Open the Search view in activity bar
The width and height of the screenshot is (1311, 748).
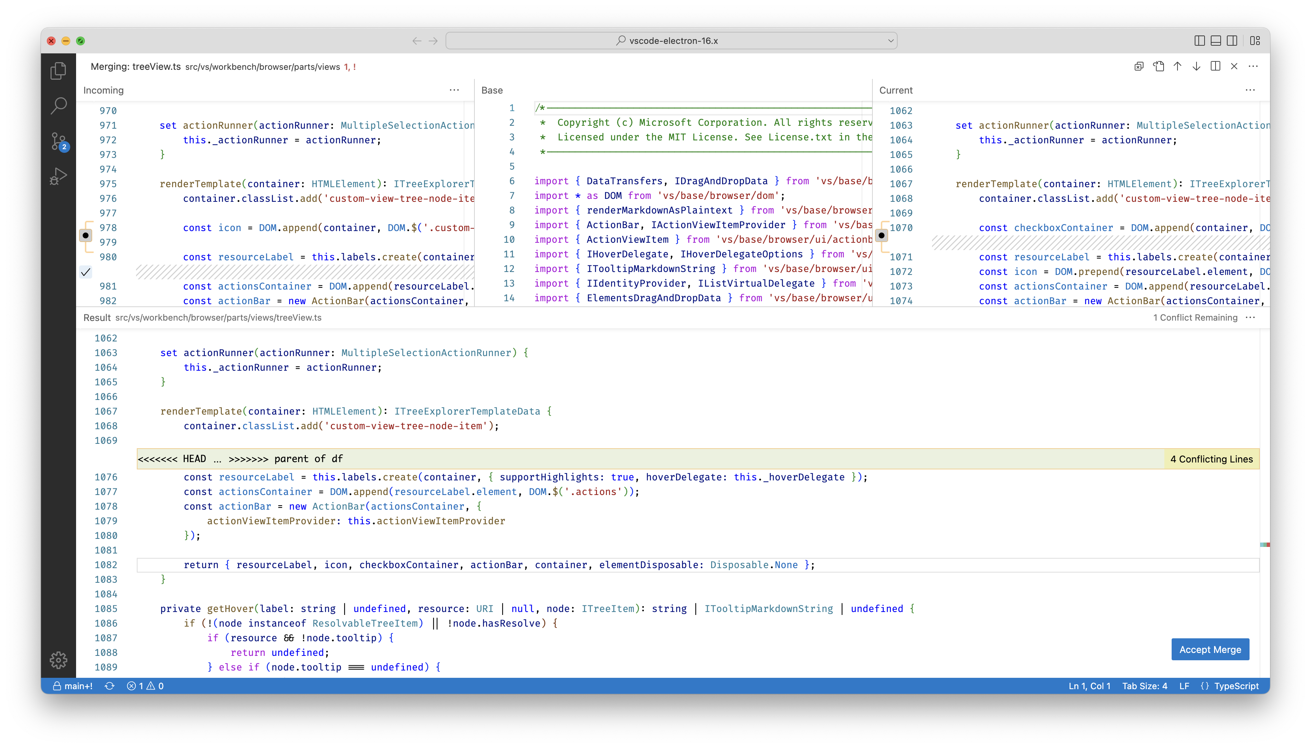point(59,106)
